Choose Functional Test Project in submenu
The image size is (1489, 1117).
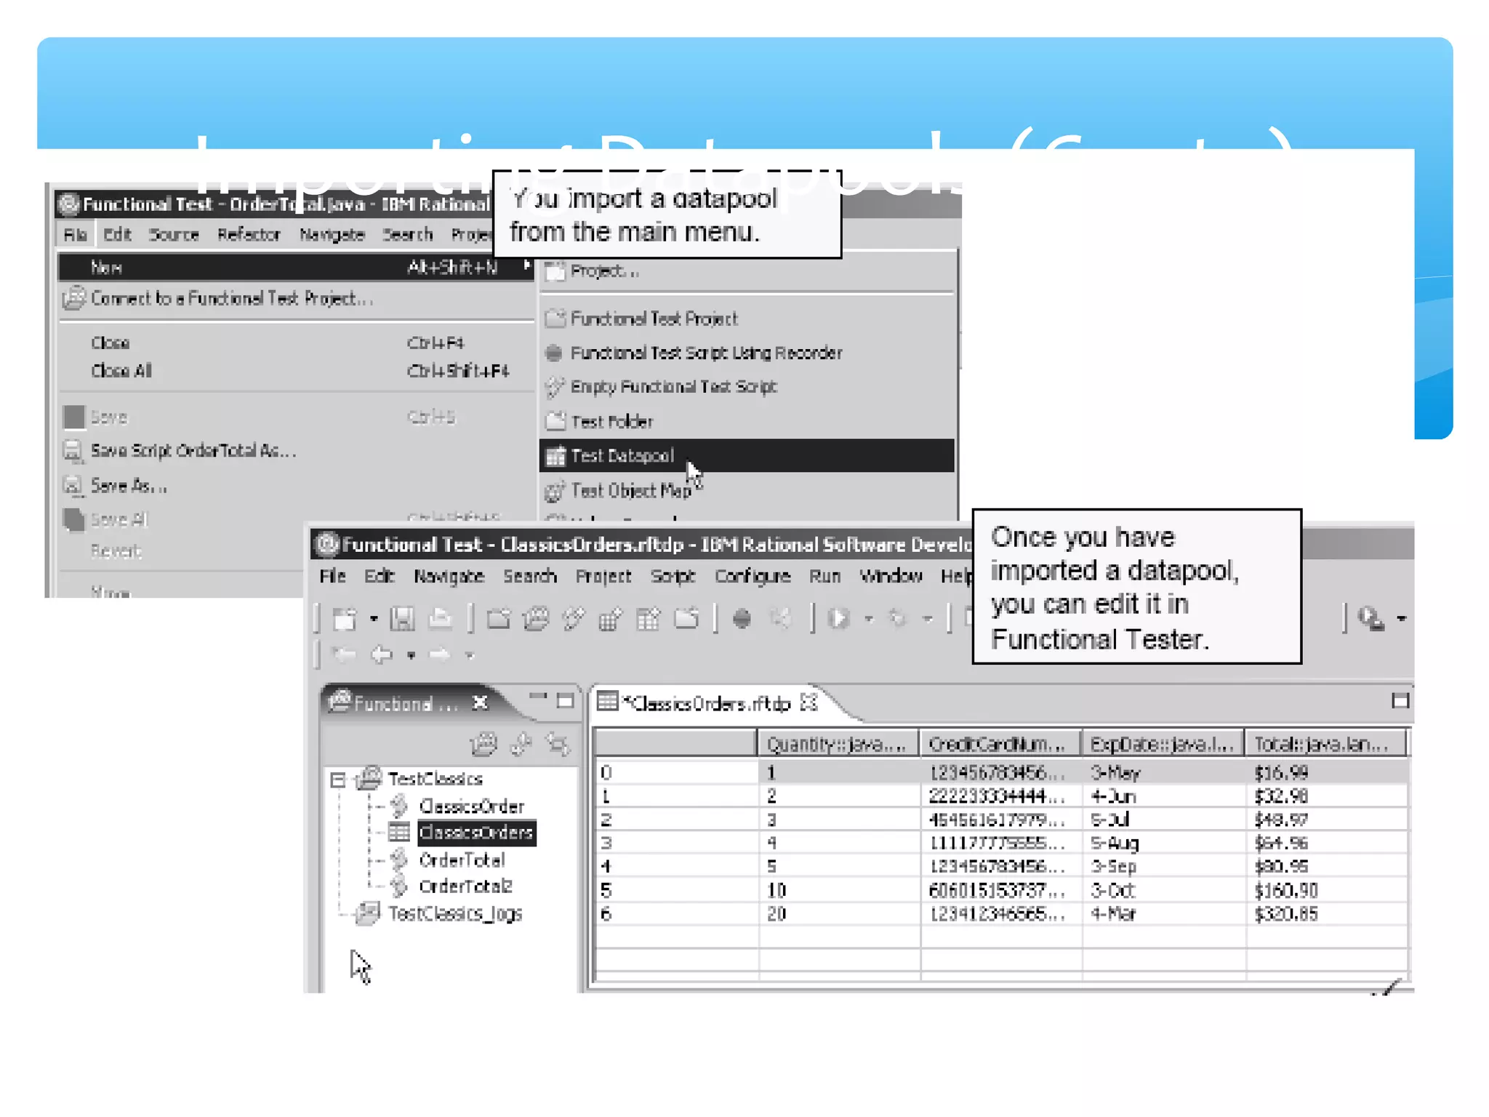click(747, 318)
